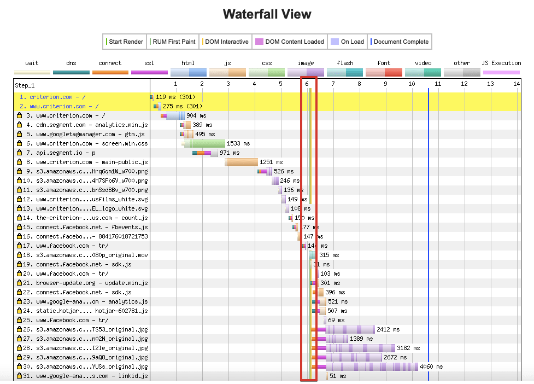Click the 2672 ms timing label
The image size is (534, 384).
click(x=395, y=357)
